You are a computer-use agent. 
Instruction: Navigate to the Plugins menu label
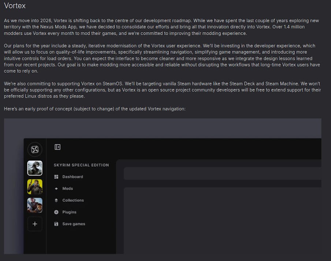[69, 212]
